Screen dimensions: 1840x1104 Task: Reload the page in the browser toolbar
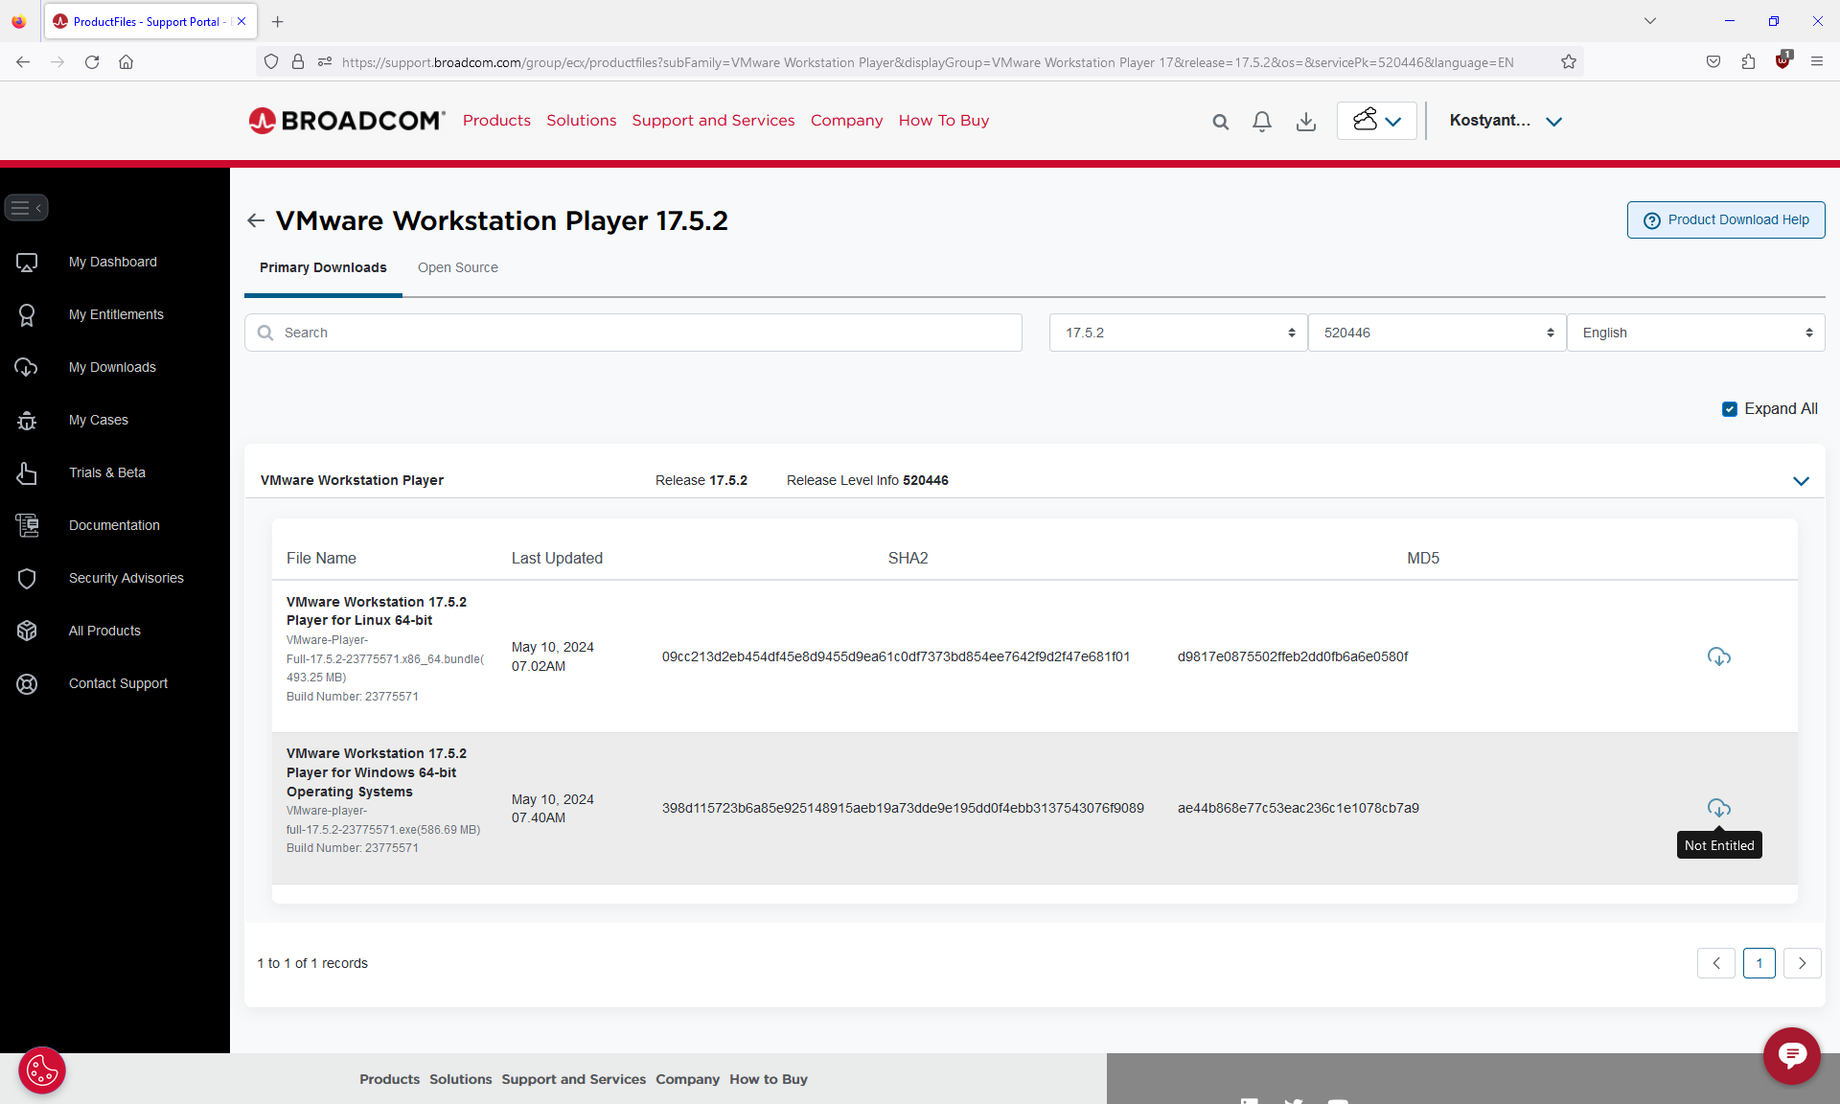92,62
